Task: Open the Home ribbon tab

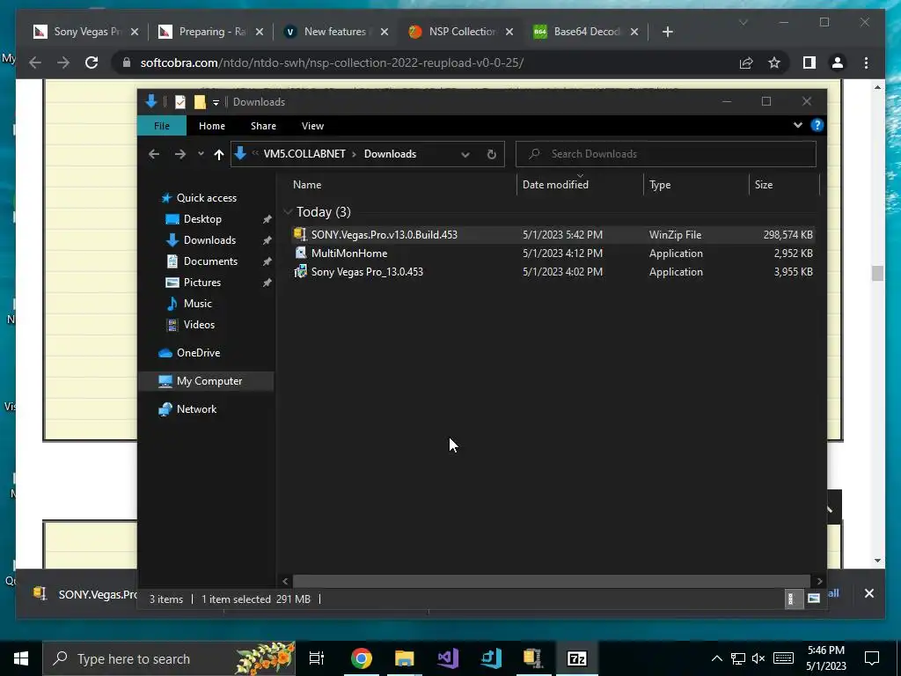Action: pos(211,126)
